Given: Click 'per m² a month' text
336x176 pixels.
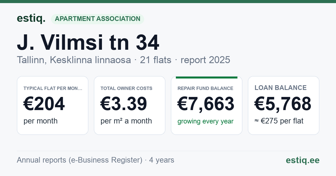Looking at the screenshot, I should (126, 121).
